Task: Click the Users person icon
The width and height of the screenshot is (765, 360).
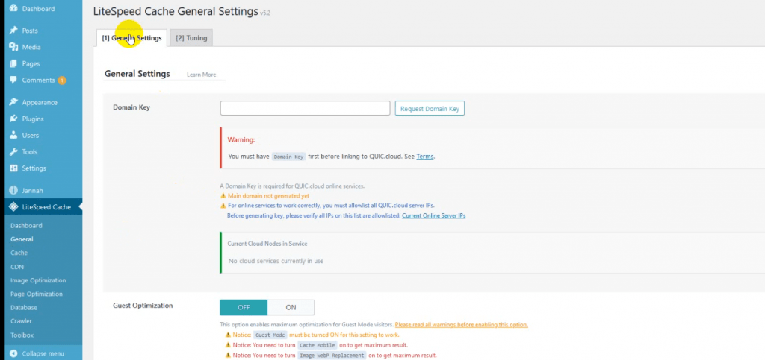Action: coord(13,136)
